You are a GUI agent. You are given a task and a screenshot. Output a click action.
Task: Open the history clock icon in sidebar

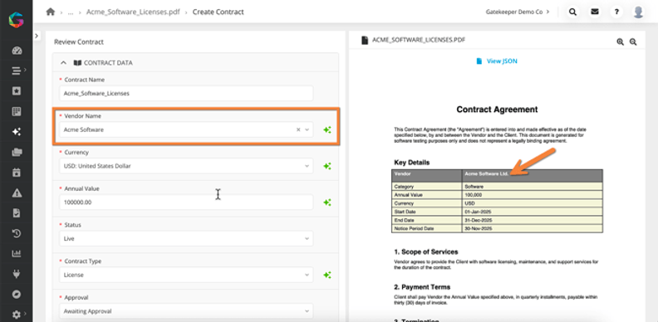click(x=17, y=233)
